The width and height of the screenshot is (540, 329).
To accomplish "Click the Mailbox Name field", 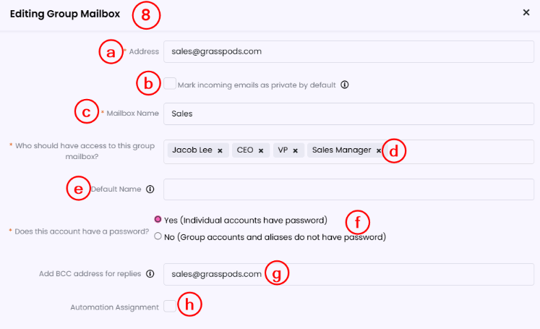I will coord(347,114).
